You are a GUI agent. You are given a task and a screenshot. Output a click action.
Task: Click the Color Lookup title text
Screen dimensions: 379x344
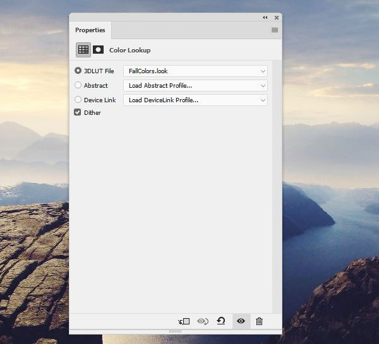(x=129, y=50)
